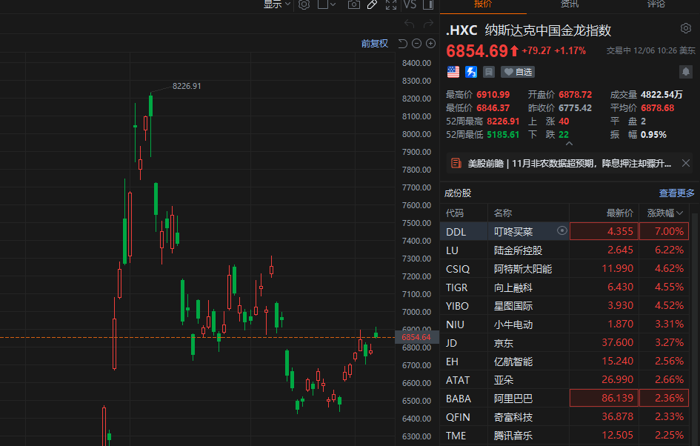The height and width of the screenshot is (446, 700).
Task: Click DDL price change 7.00% cell
Action: pyautogui.click(x=664, y=231)
